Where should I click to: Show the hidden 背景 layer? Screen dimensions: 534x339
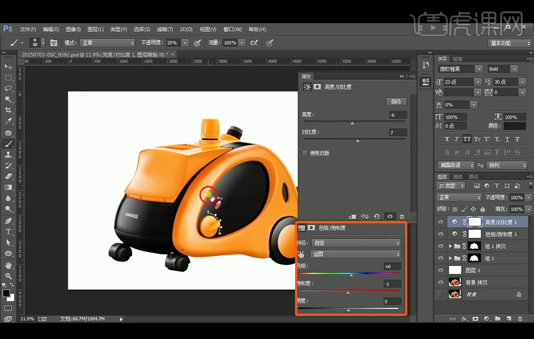pos(441,294)
